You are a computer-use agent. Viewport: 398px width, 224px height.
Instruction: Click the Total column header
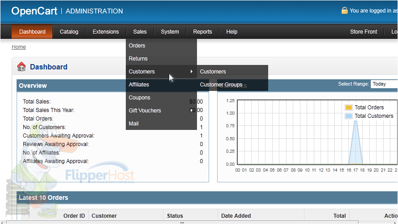(x=340, y=215)
